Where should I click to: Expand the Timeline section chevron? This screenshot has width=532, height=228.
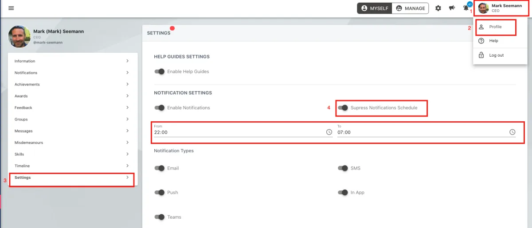tap(127, 166)
